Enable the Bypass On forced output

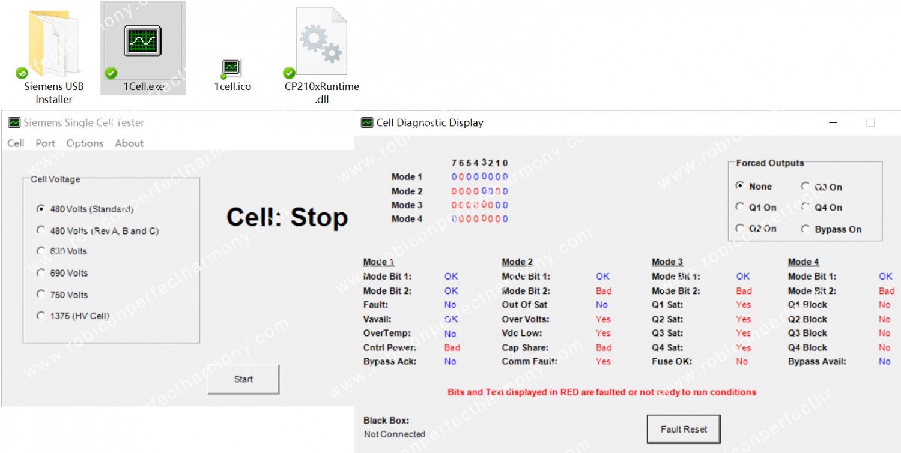831,229
